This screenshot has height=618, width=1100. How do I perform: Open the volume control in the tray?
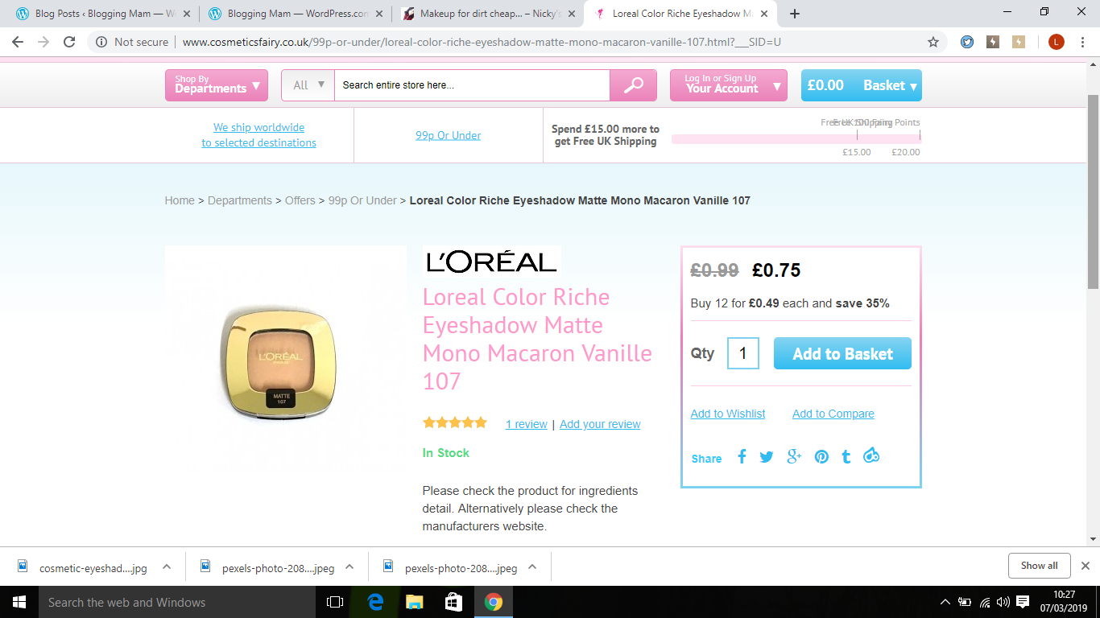pyautogui.click(x=1003, y=602)
